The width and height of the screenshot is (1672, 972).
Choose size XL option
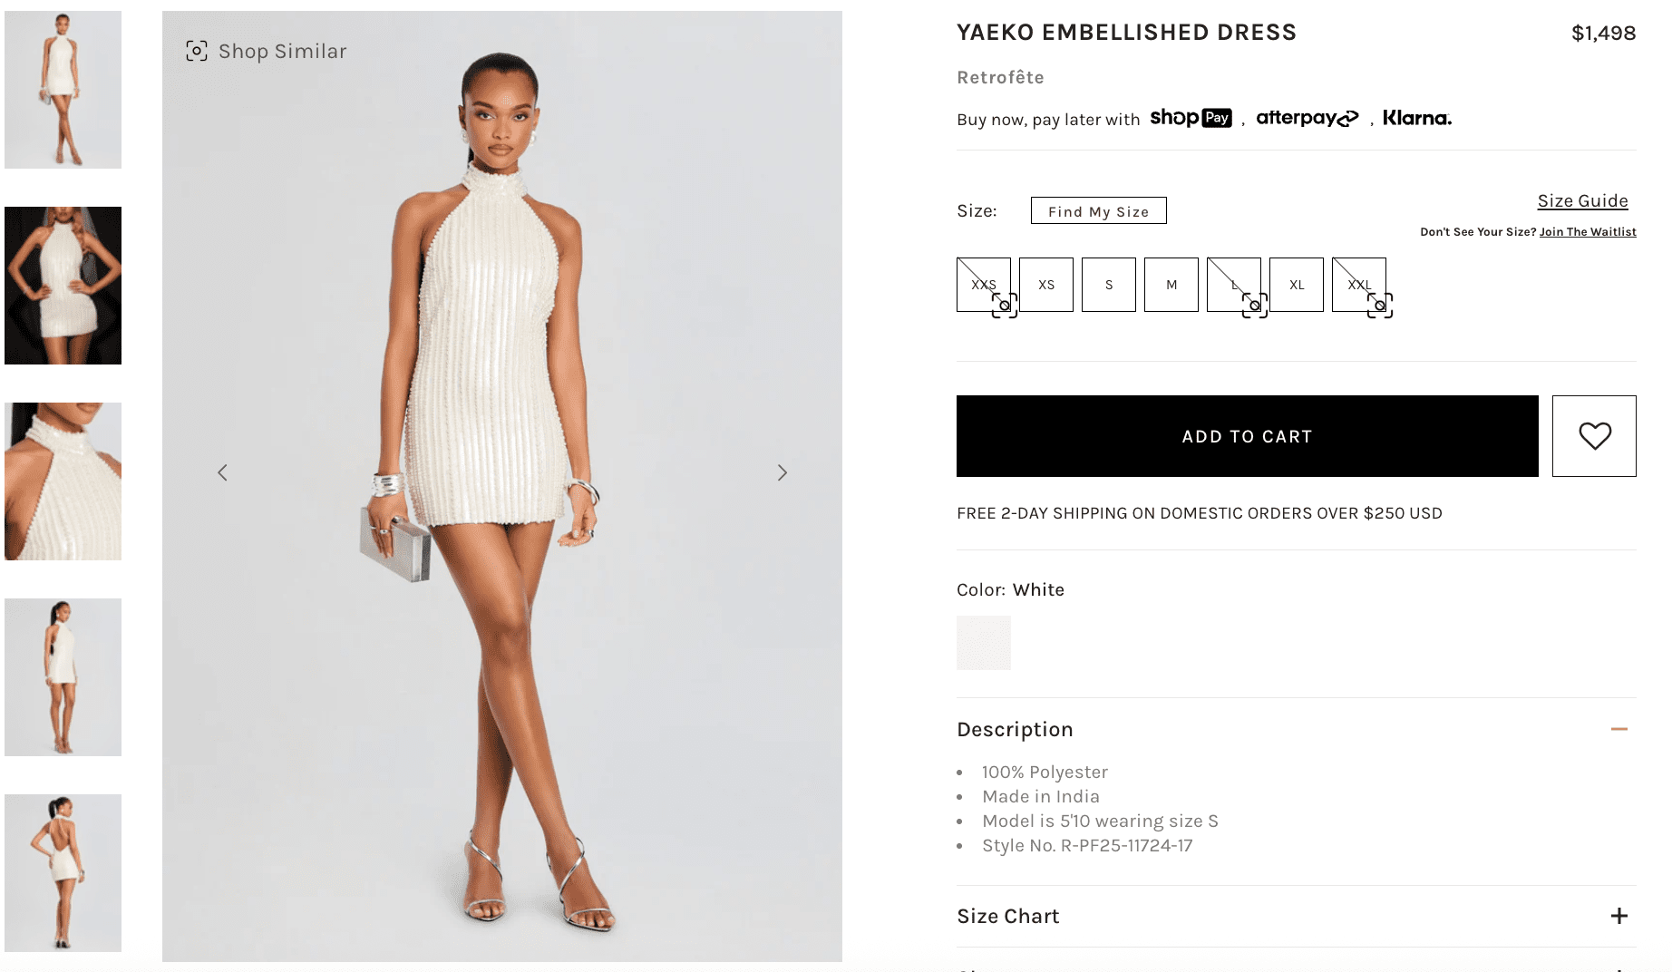pos(1297,285)
